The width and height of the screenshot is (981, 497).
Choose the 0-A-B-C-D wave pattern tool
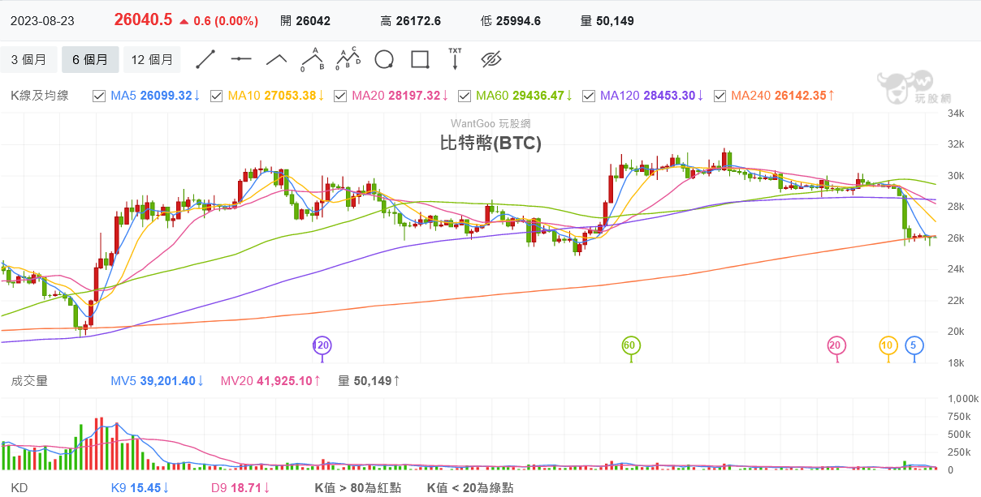point(348,59)
